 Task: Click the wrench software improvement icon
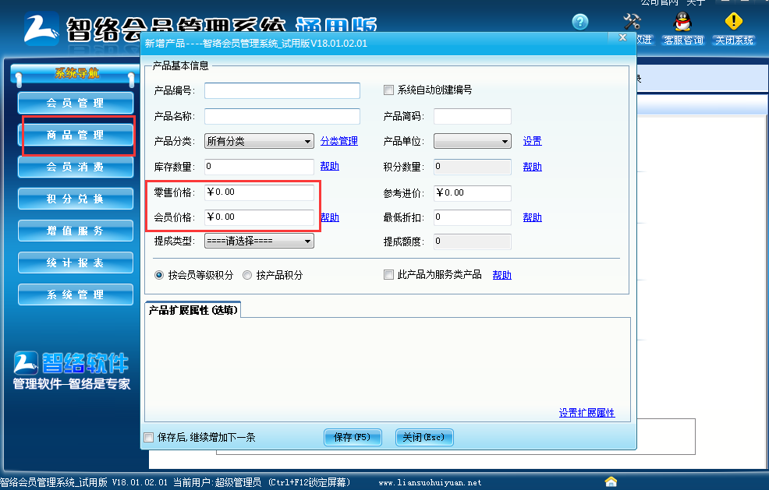tap(633, 21)
